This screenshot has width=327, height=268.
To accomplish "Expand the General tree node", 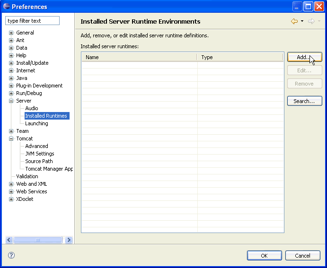I will tap(11, 33).
